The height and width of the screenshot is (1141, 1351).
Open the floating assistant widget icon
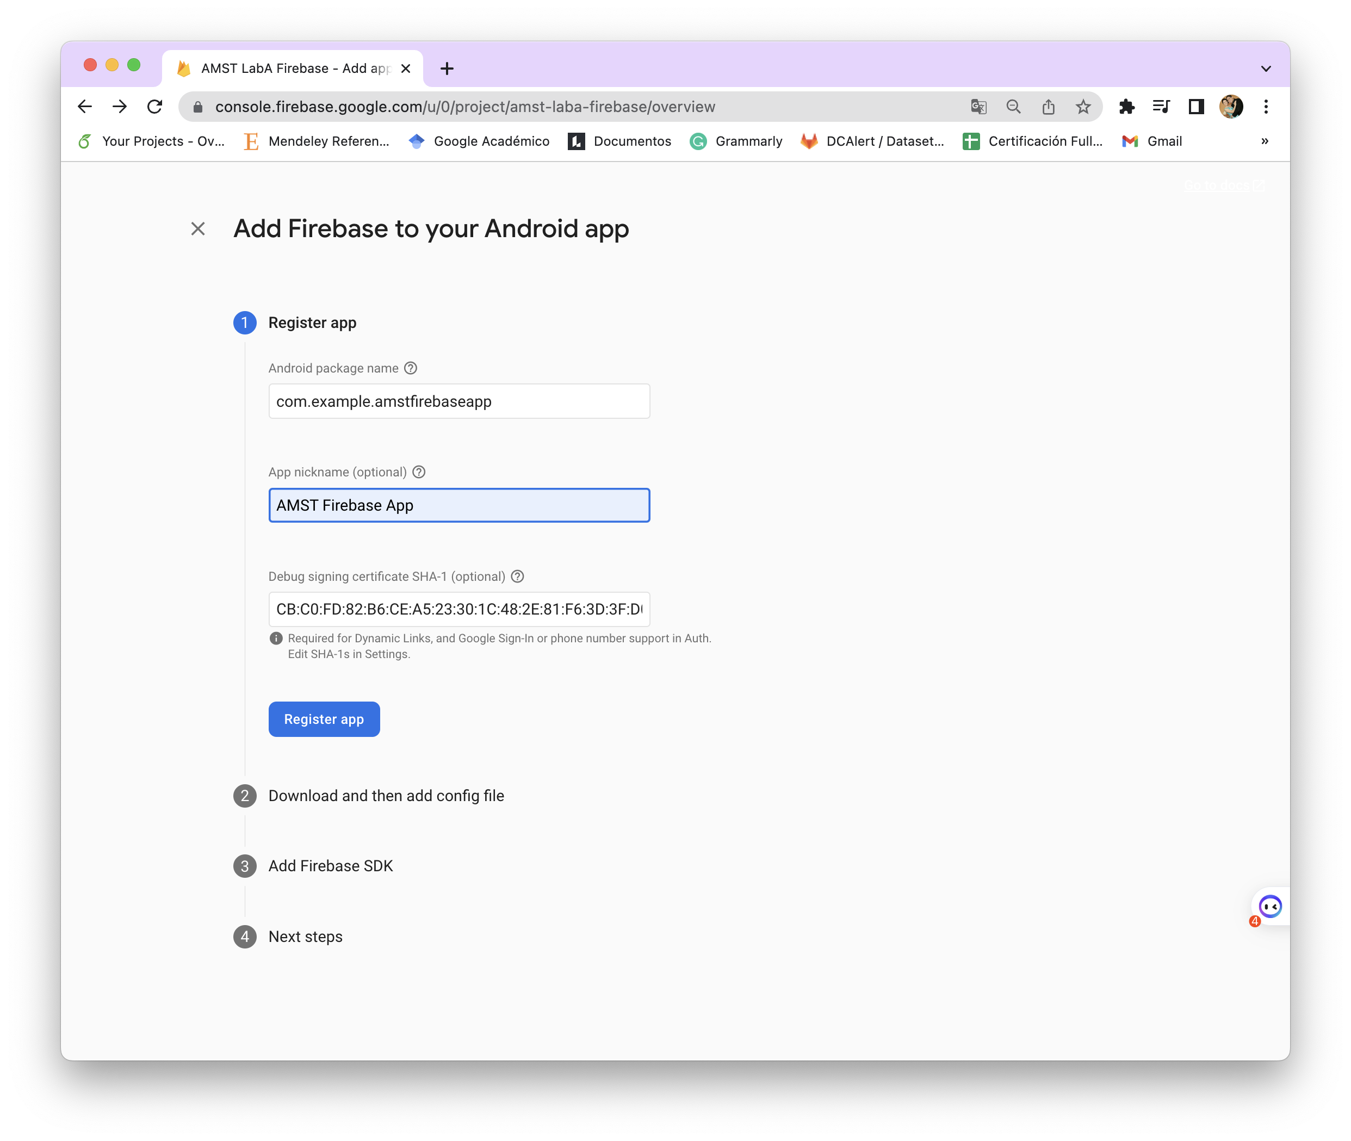click(1270, 907)
